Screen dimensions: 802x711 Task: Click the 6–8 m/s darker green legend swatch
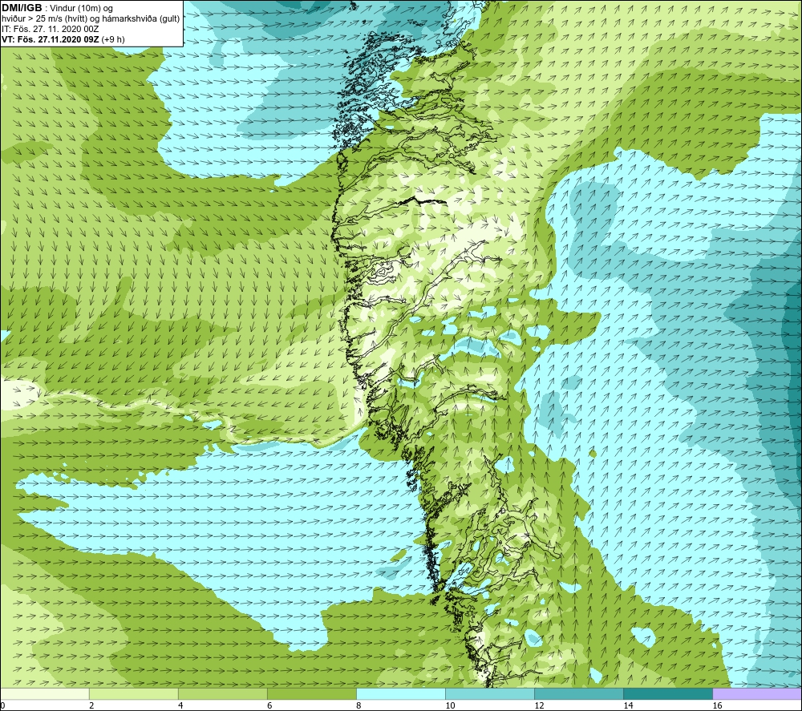coord(312,693)
